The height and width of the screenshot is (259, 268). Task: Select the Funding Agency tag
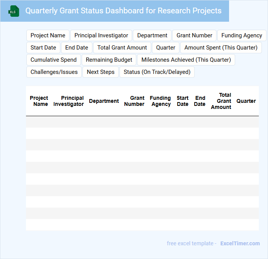(242, 35)
